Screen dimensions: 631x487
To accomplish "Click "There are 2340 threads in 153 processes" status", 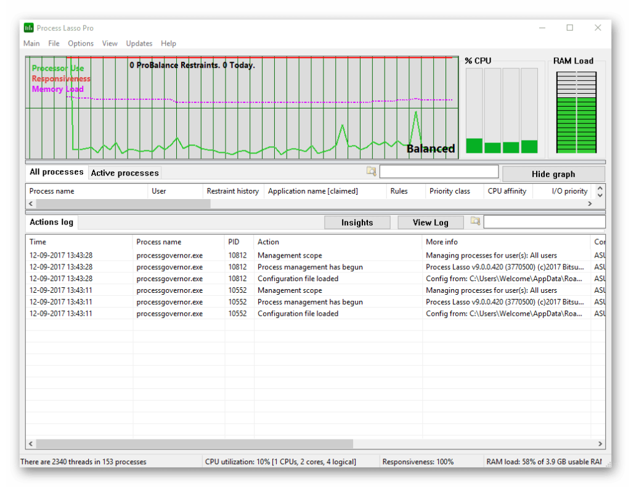I will (x=83, y=462).
